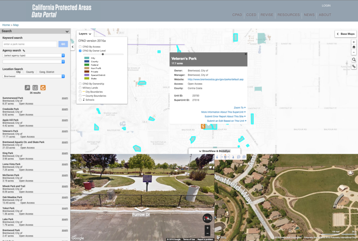The height and width of the screenshot is (241, 358).
Task: Click More Information About This SuperUnit
Action: (223, 112)
